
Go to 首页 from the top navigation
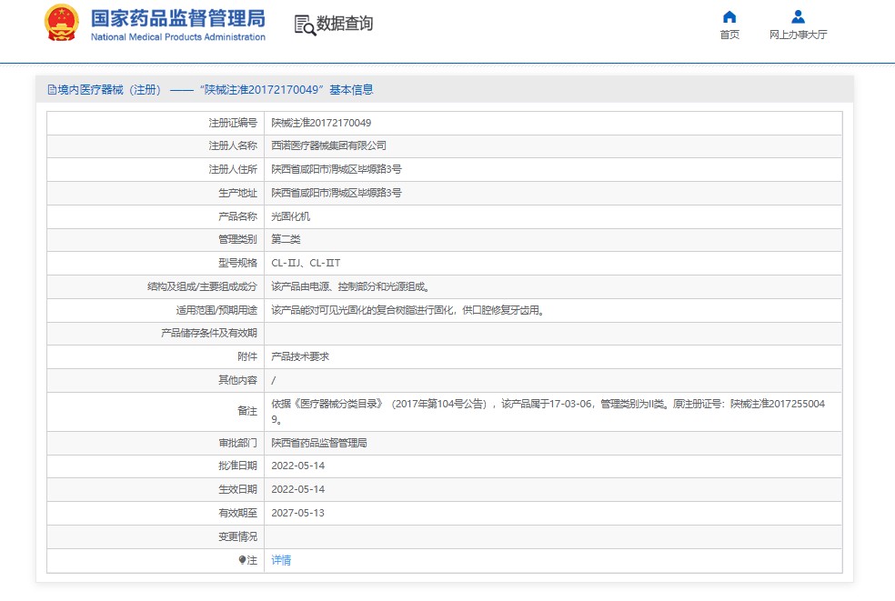tap(729, 35)
